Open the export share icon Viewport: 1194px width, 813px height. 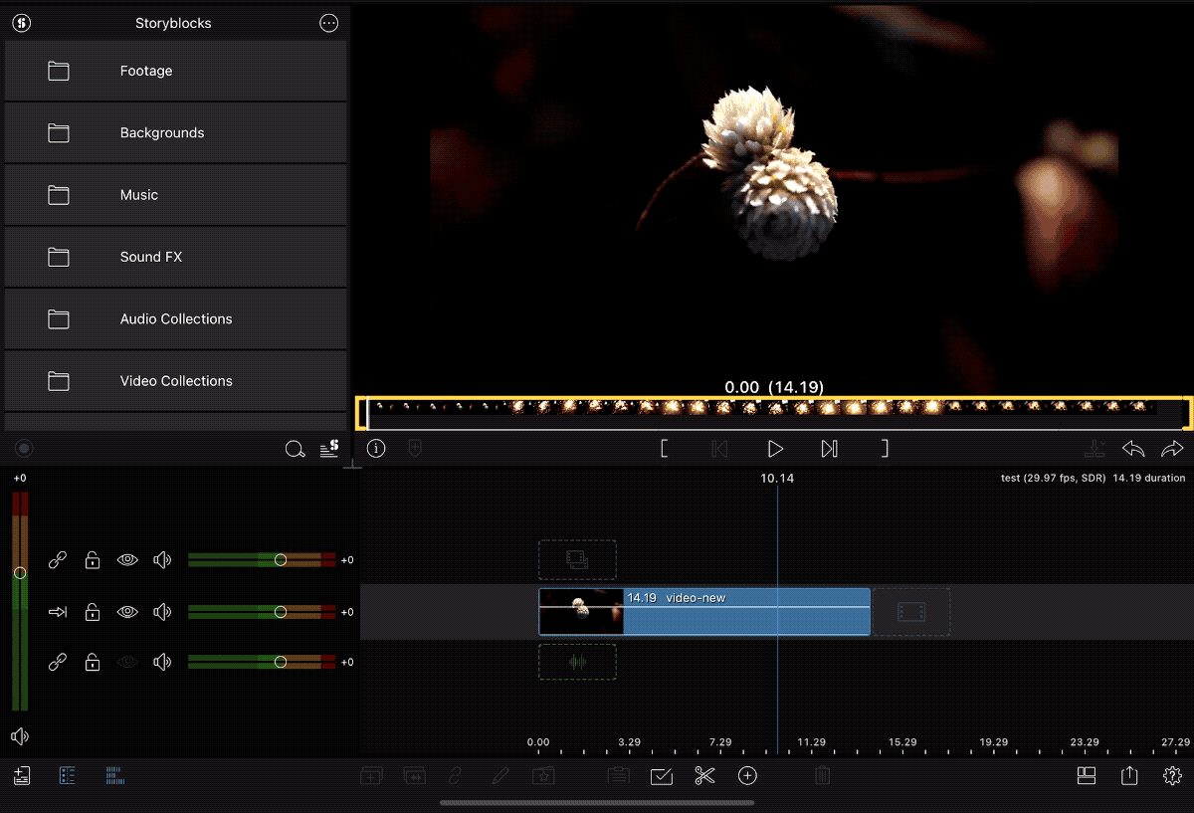click(1128, 776)
